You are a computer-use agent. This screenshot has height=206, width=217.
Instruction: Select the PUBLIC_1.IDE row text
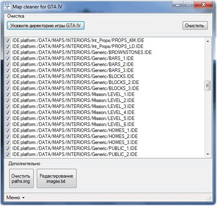[x=75, y=148]
